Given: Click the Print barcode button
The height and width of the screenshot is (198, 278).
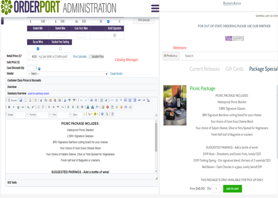Looking at the screenshot, I should 144,20.
